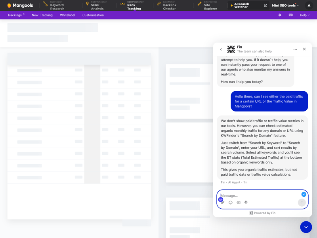Click the user account avatar

pos(309,6)
